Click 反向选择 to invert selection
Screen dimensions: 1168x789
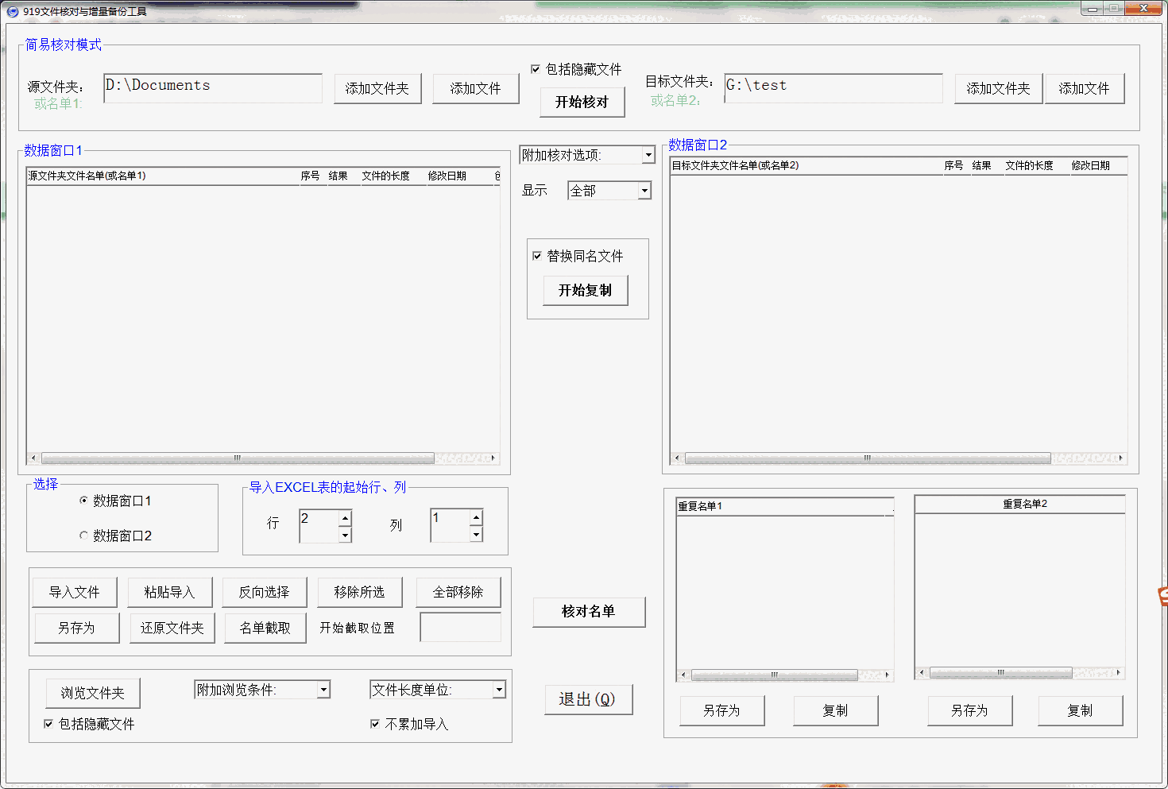click(x=265, y=591)
